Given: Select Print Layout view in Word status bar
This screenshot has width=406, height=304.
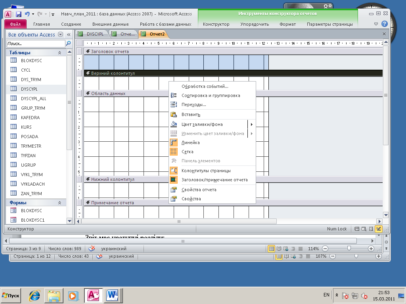Looking at the screenshot, I should (271, 249).
